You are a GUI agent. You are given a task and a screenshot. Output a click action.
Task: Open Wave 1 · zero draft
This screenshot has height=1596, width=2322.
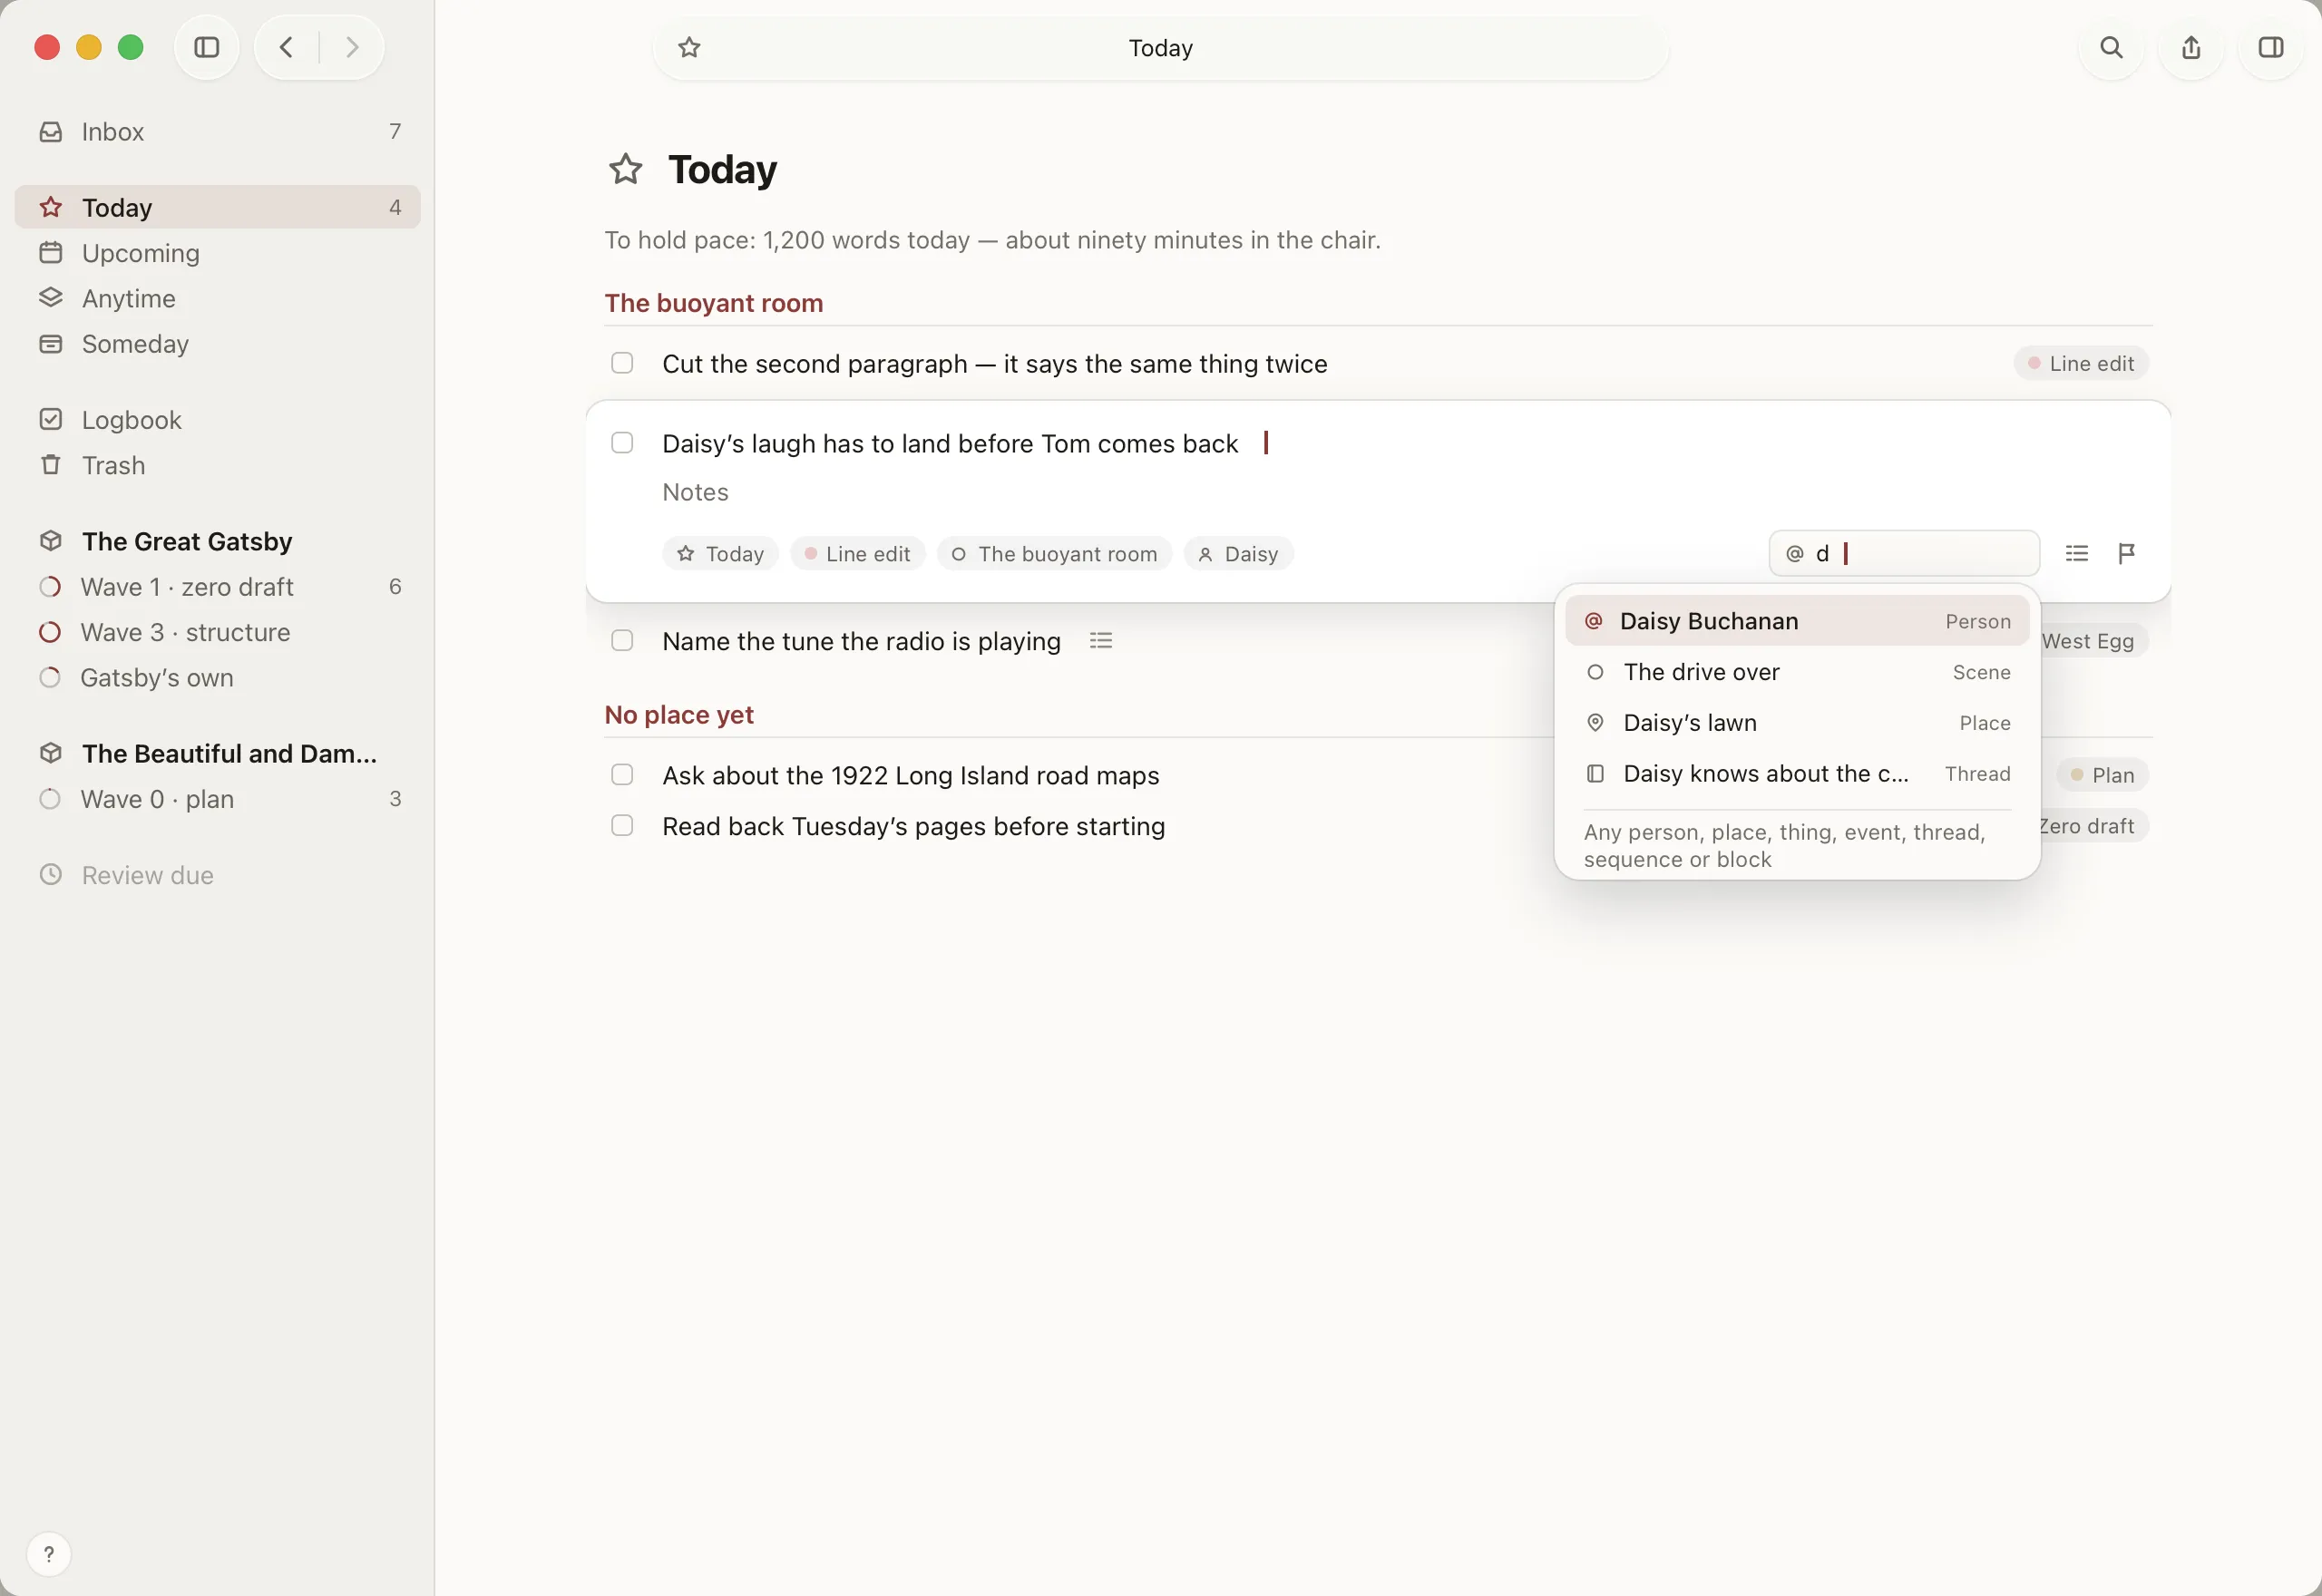coord(217,587)
